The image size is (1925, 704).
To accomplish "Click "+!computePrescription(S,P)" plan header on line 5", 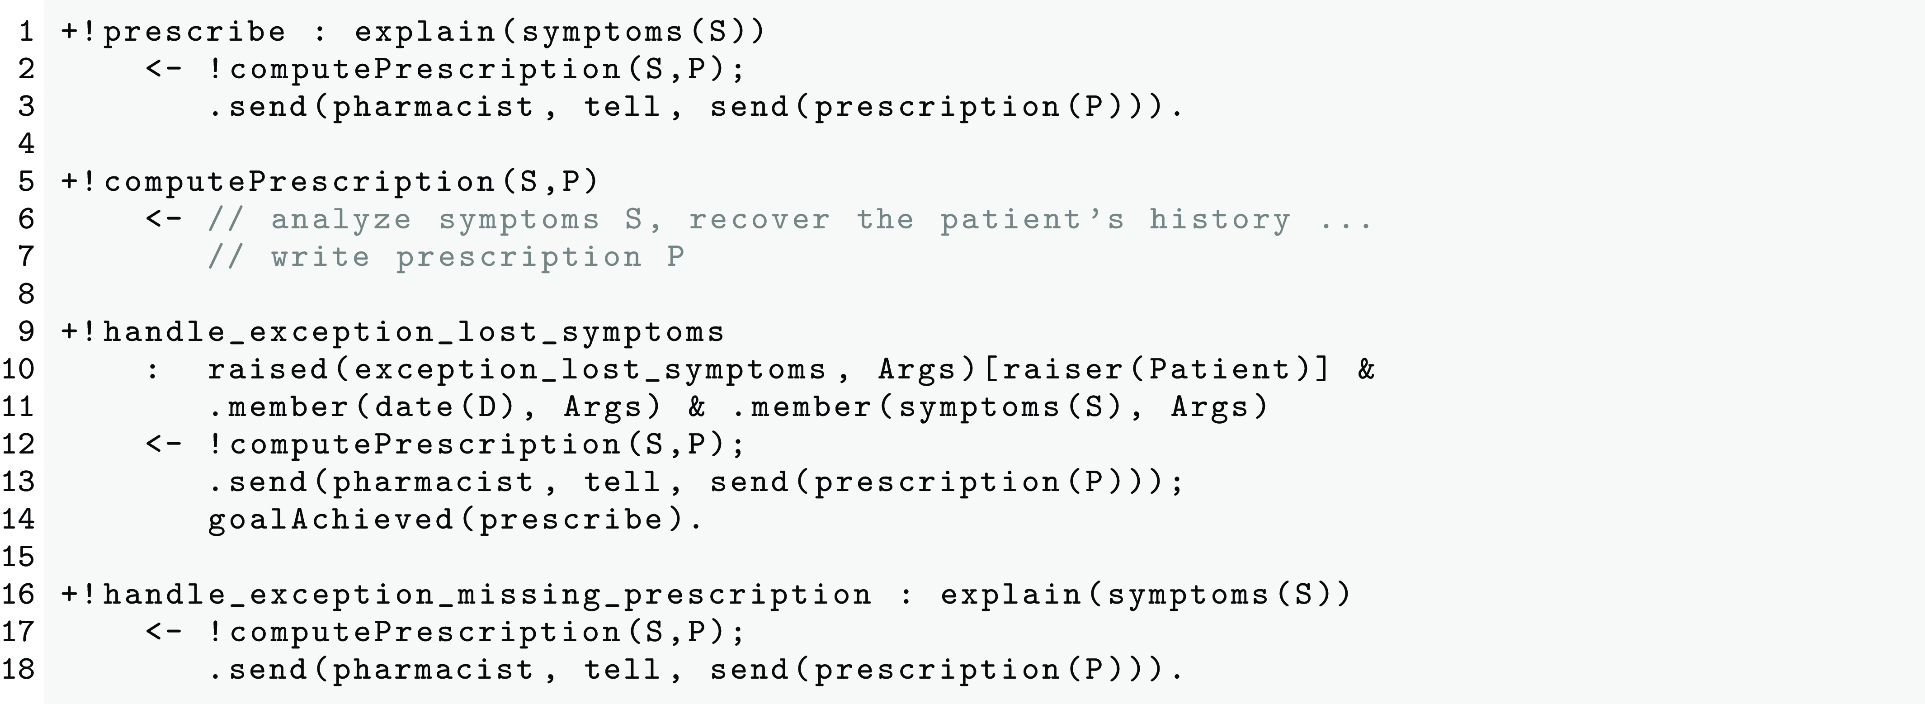I will tap(330, 182).
